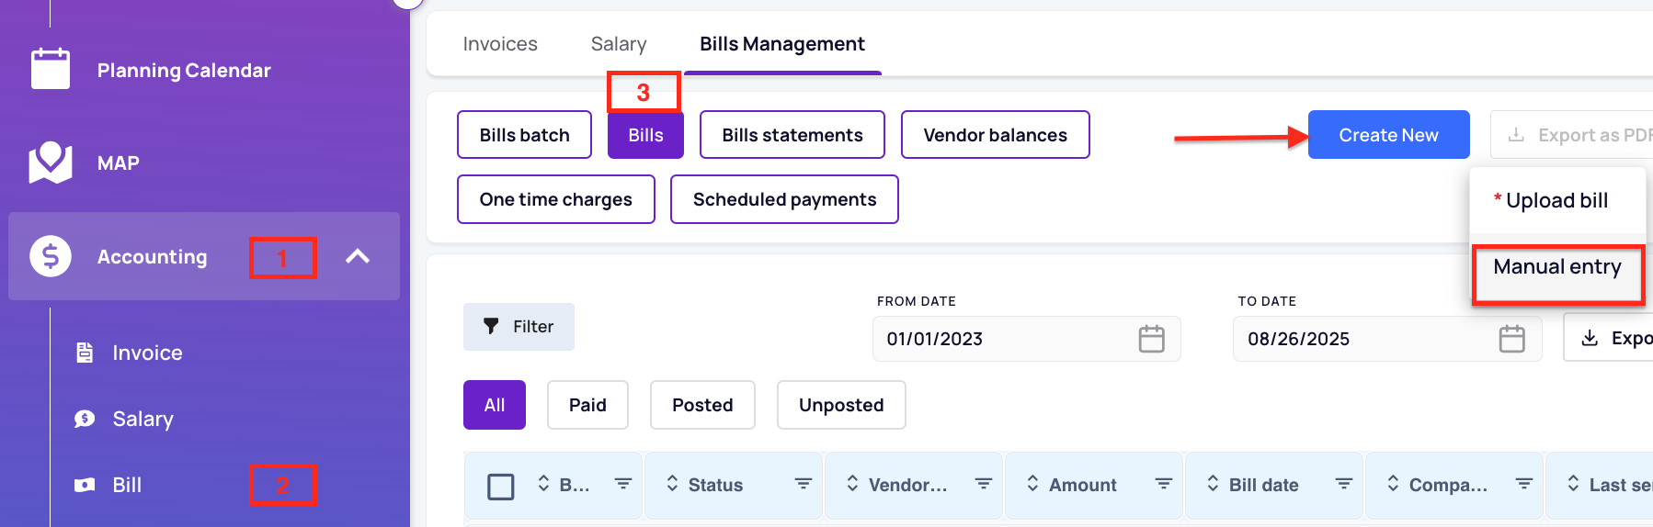This screenshot has width=1653, height=527.
Task: Click the Create New button
Action: [1388, 135]
